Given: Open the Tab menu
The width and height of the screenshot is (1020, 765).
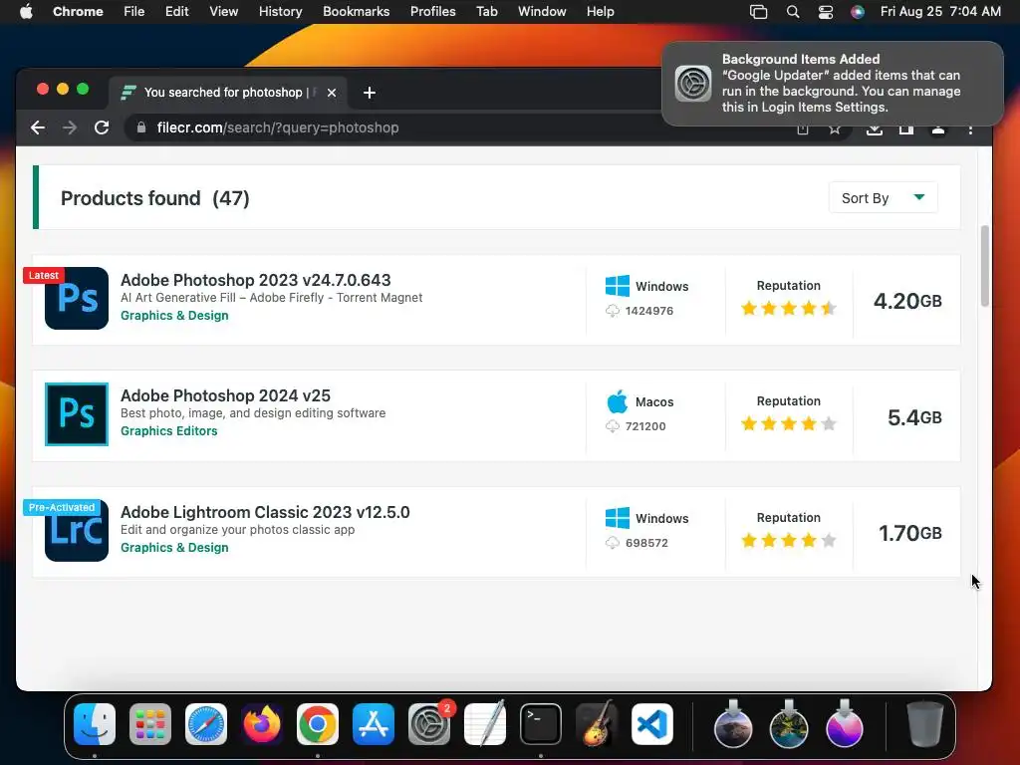Looking at the screenshot, I should [486, 12].
